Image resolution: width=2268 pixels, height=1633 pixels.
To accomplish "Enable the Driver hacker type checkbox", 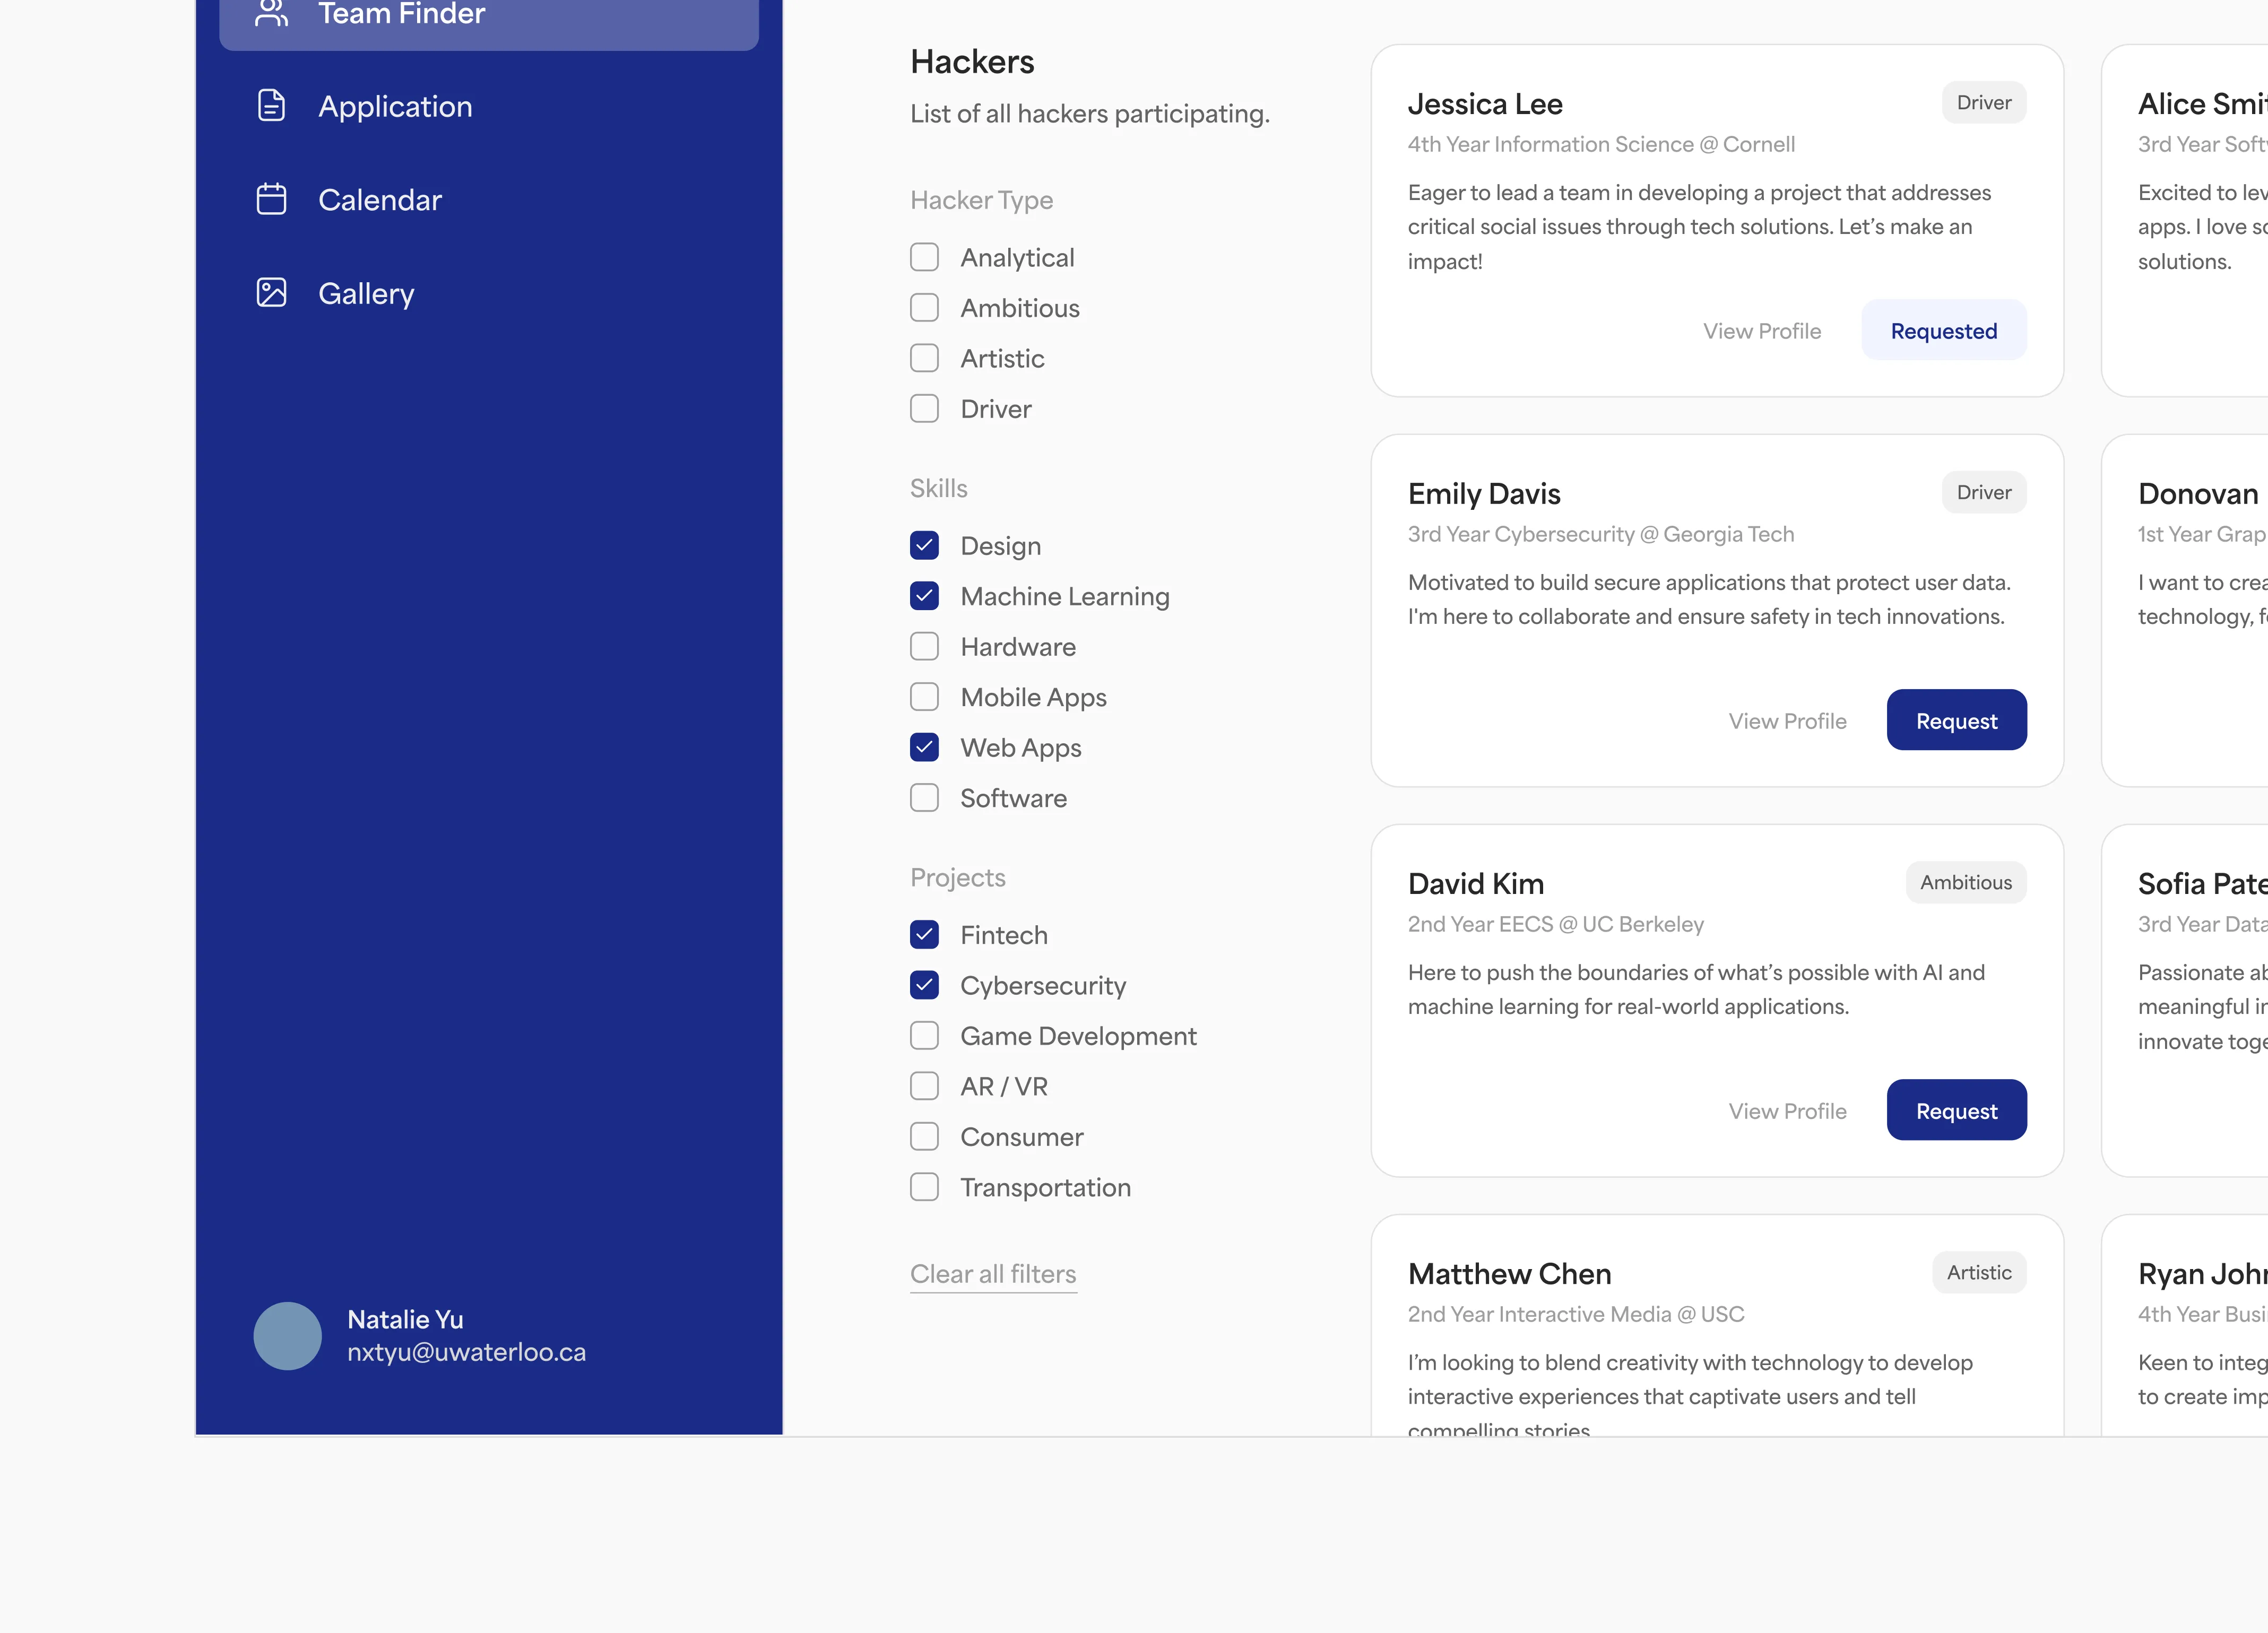I will (924, 409).
